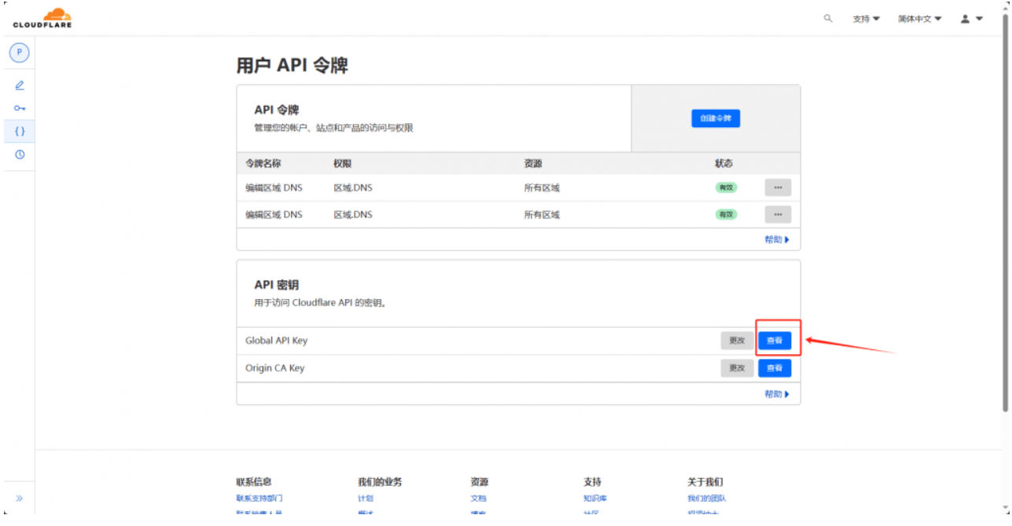Click the 资源 column header in the token table
This screenshot has width=1012, height=526.
coord(533,164)
